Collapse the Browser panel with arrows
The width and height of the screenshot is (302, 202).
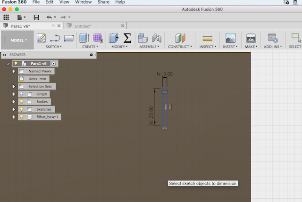(x=4, y=55)
